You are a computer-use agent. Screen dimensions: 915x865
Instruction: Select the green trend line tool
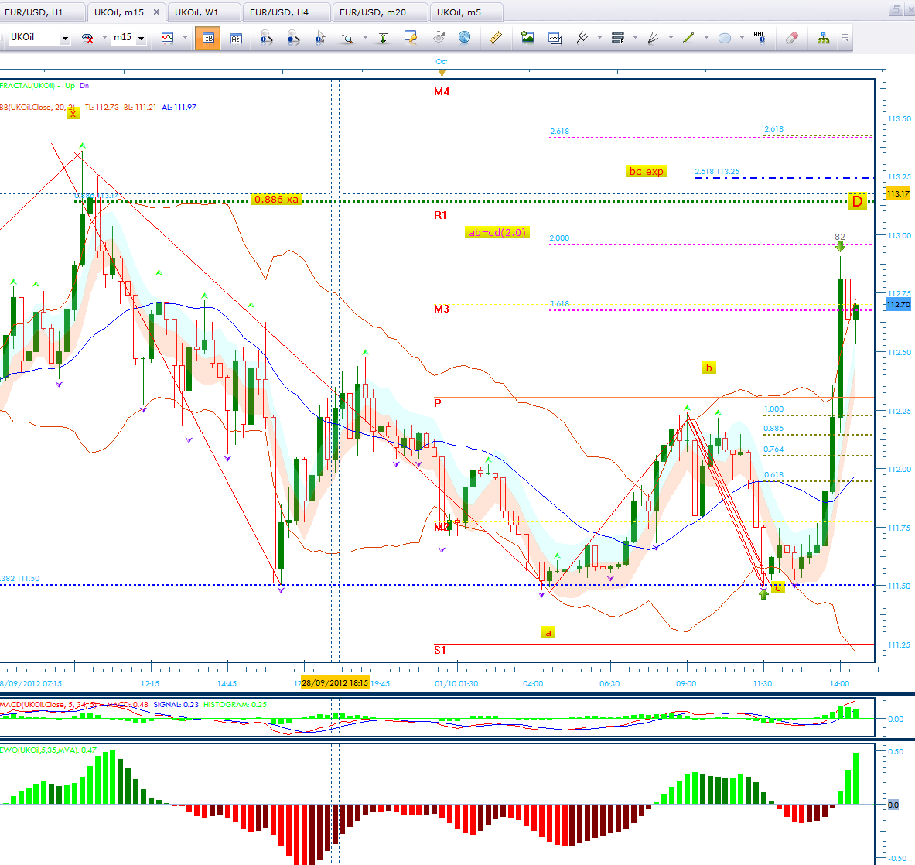(688, 38)
